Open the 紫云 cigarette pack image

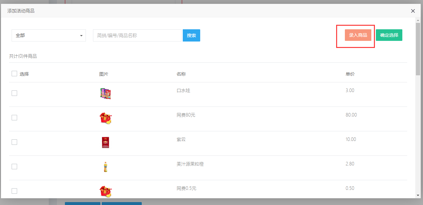point(106,142)
